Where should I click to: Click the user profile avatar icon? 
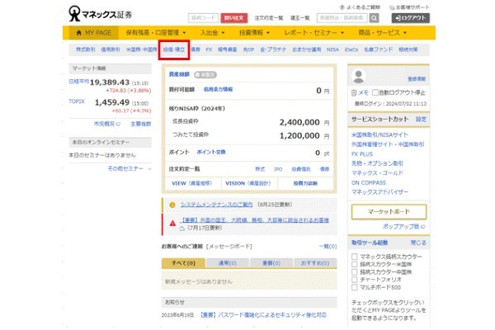point(358,77)
